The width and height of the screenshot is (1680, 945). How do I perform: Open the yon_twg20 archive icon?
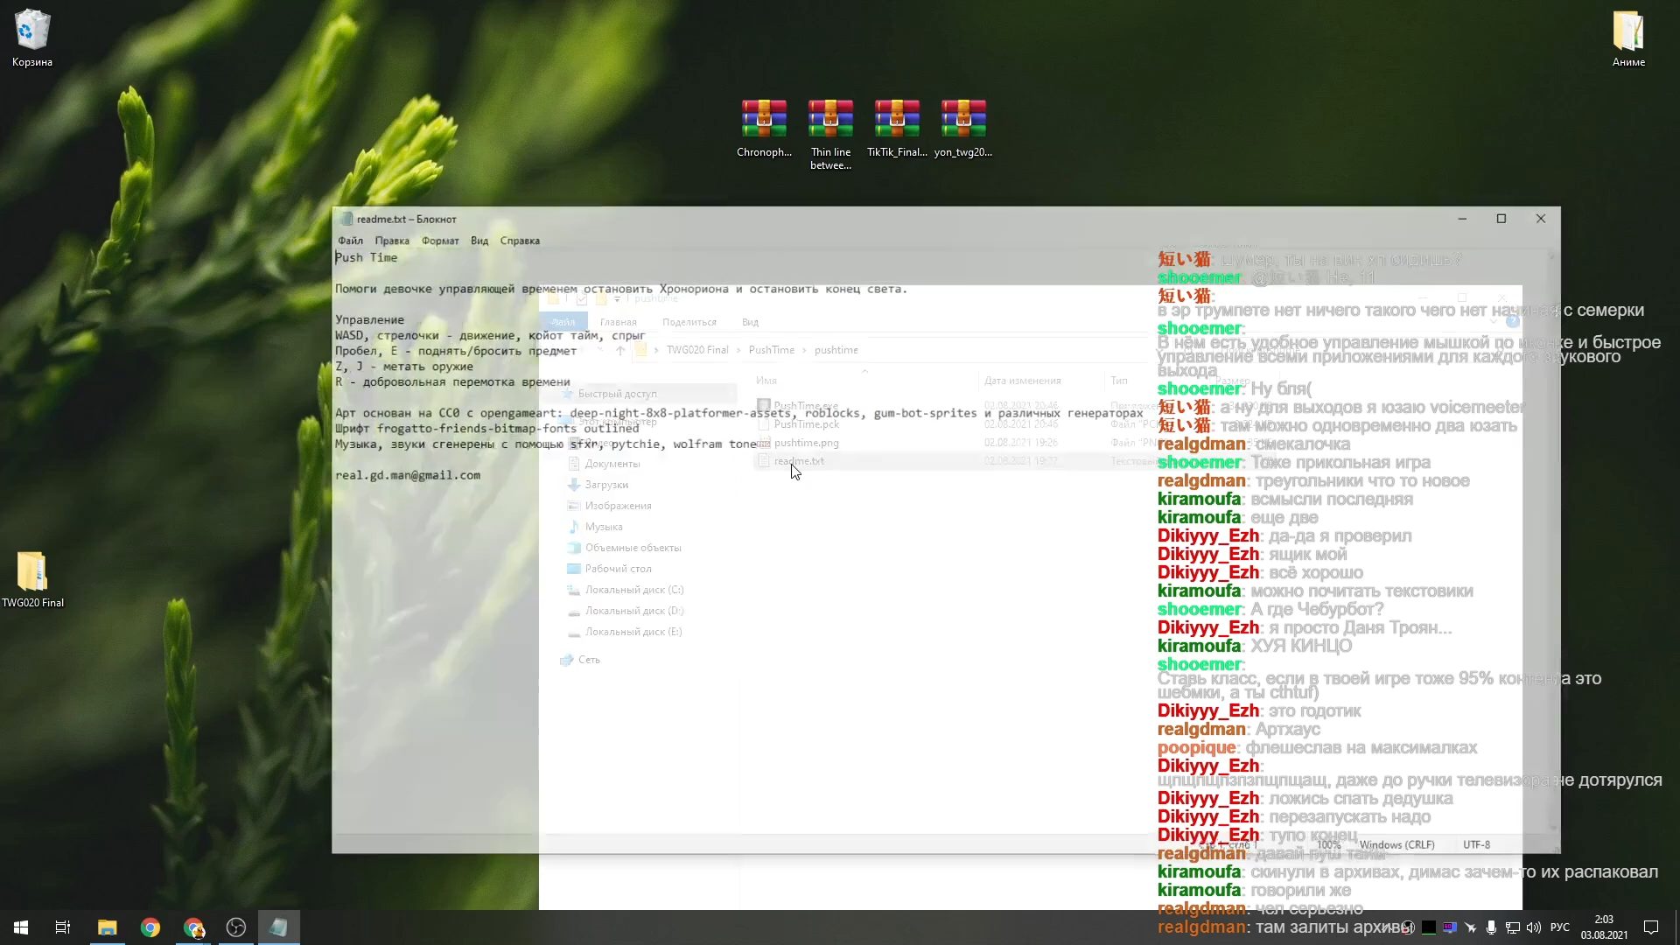(x=963, y=120)
